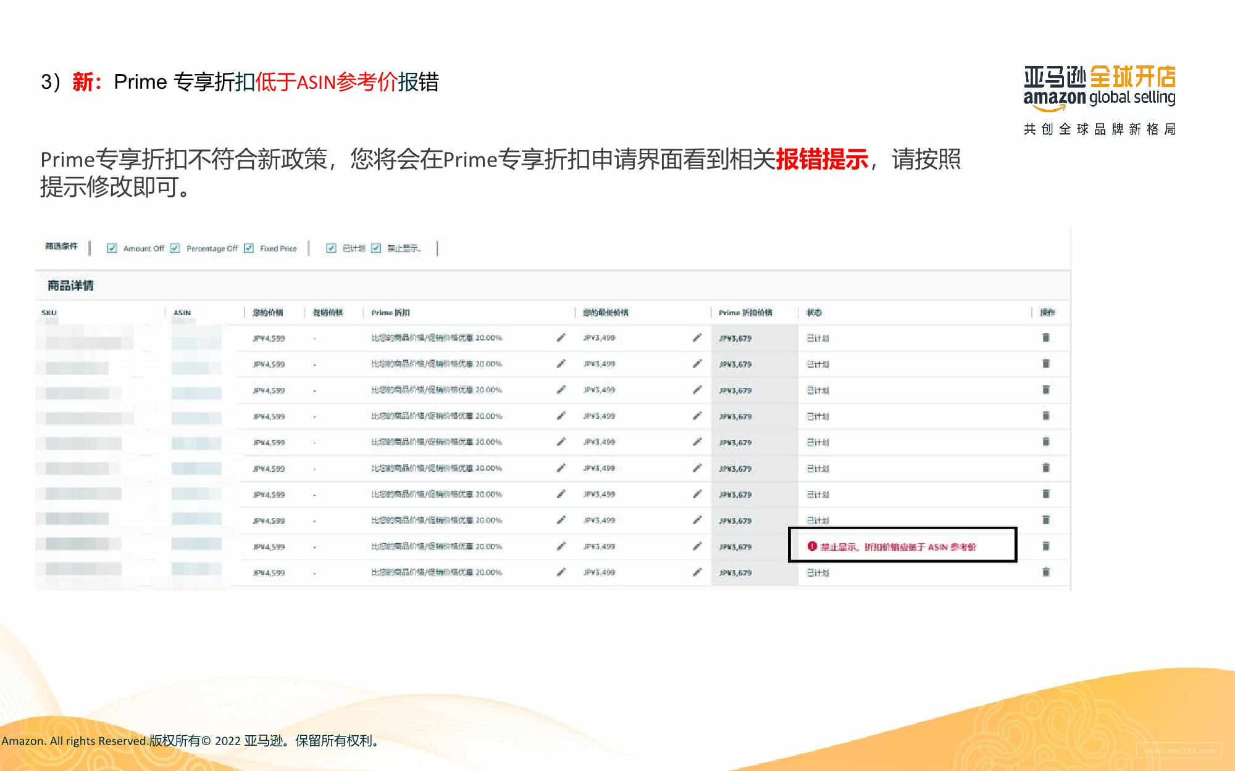Delete the last product row via trash icon

tap(1046, 572)
